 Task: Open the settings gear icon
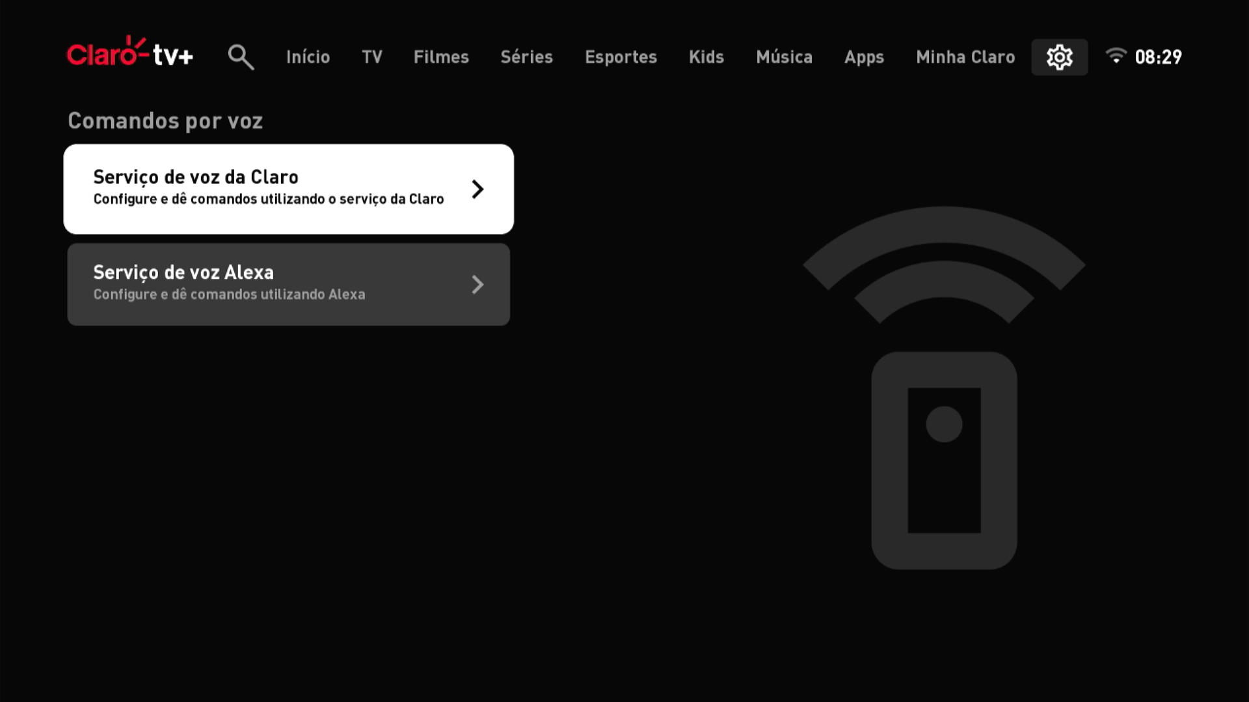[1060, 57]
